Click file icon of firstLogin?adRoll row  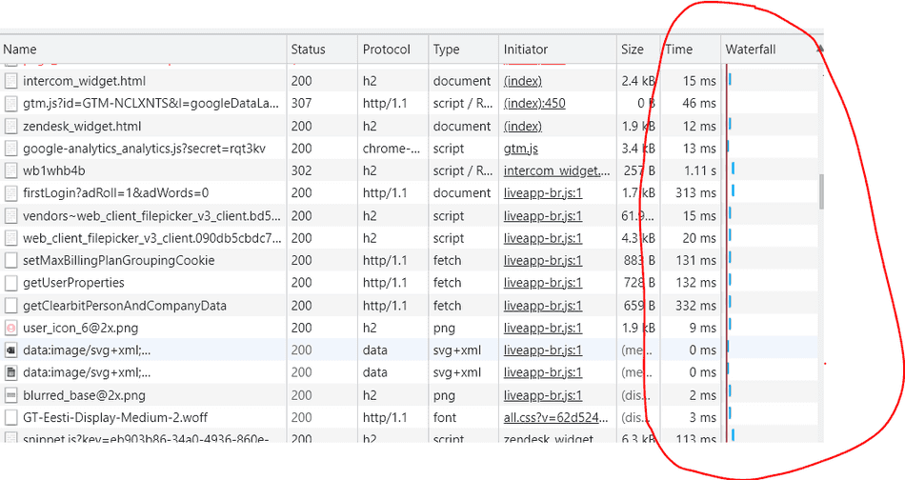pos(11,192)
